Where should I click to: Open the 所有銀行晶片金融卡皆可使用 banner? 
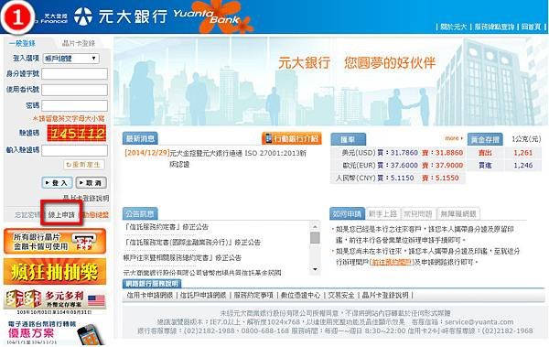(55, 241)
